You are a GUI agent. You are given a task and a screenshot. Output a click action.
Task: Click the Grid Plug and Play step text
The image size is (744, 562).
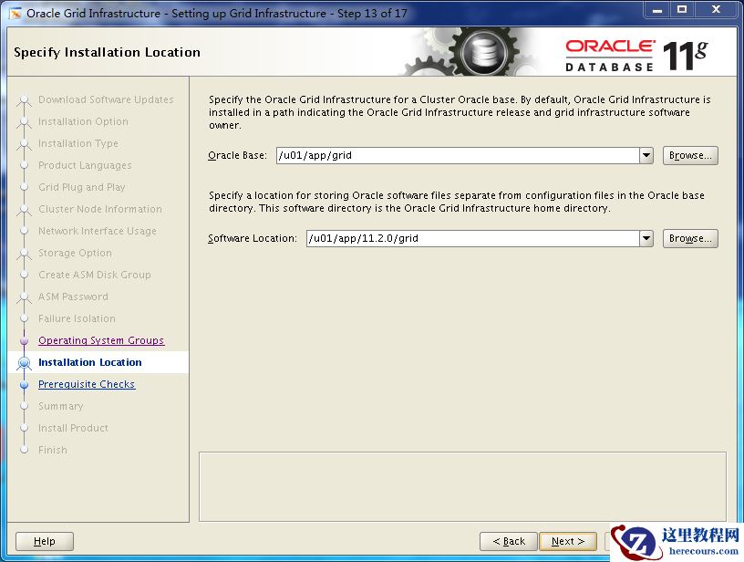coord(82,187)
